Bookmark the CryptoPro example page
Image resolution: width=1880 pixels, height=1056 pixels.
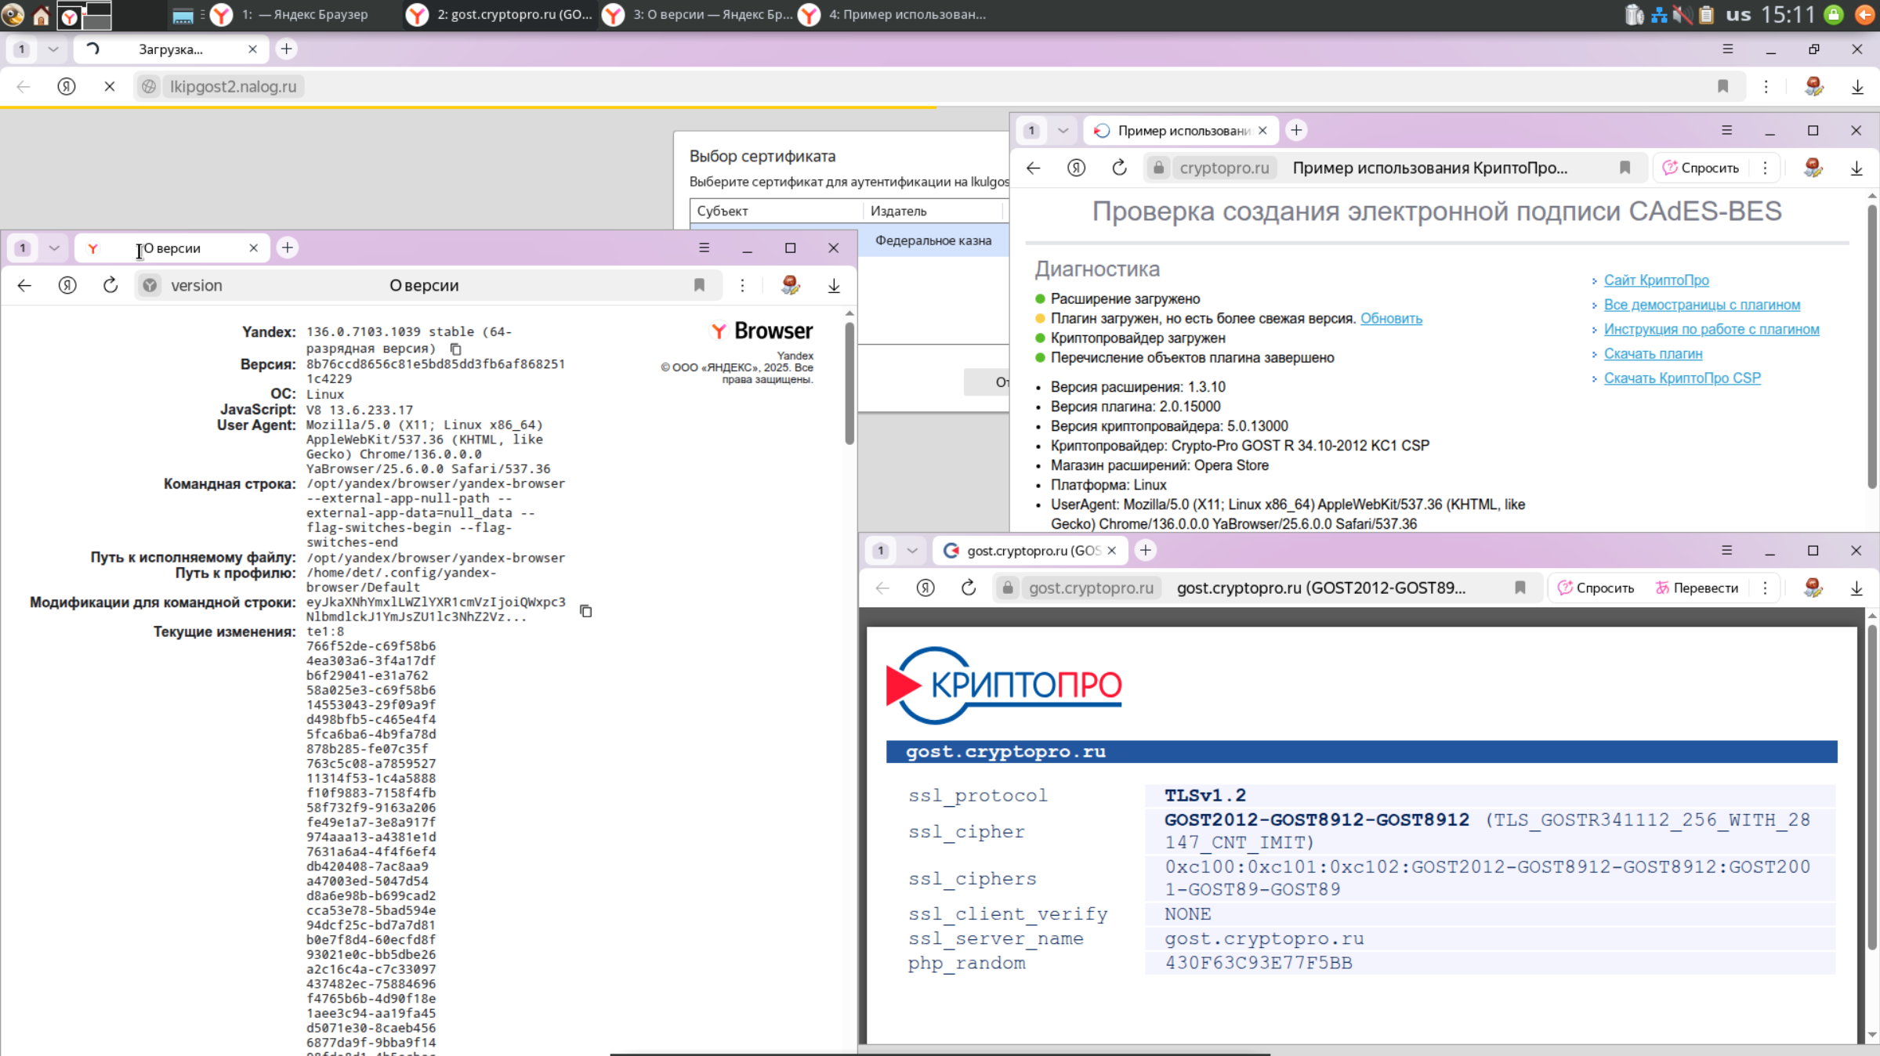tap(1625, 168)
